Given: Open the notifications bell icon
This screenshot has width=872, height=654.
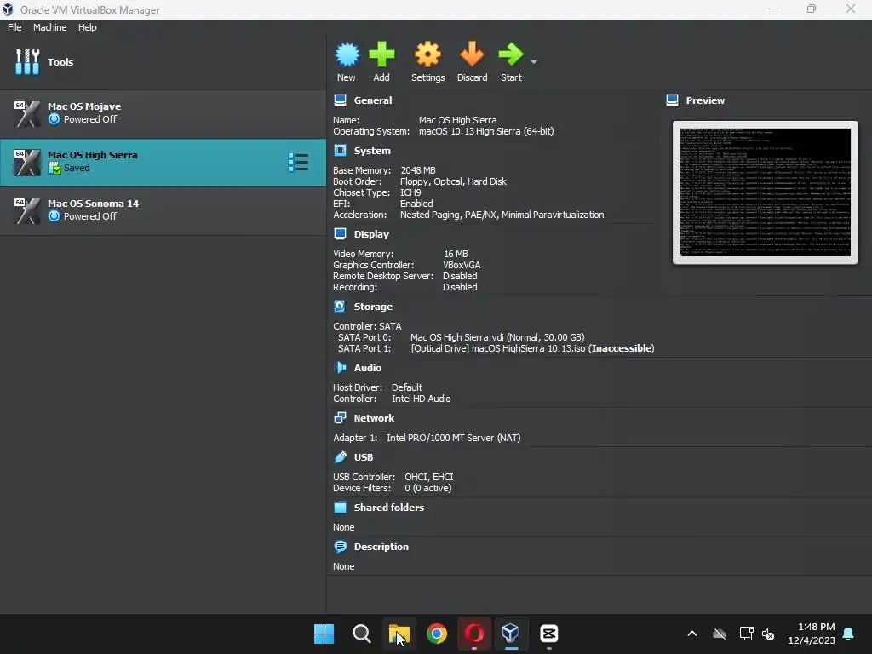Looking at the screenshot, I should [849, 634].
